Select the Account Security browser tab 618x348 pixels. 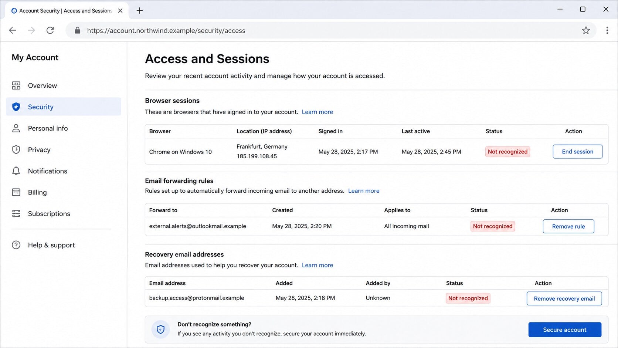point(67,11)
